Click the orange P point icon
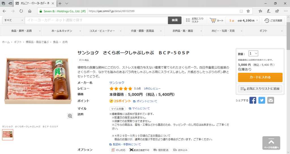The image size is (290, 154). coord(111,101)
